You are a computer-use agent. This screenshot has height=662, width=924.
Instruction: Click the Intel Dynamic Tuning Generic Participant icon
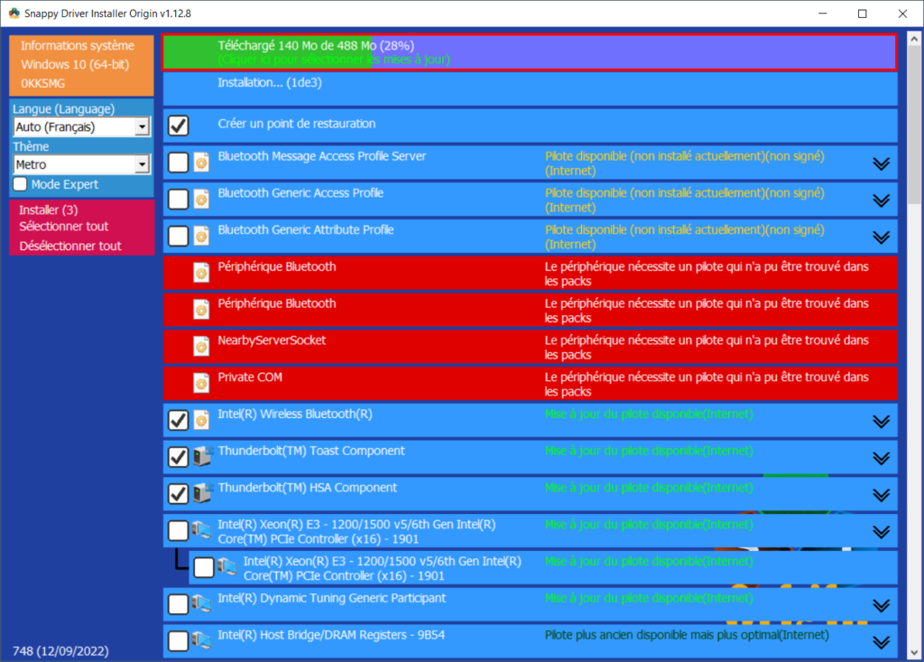point(202,603)
